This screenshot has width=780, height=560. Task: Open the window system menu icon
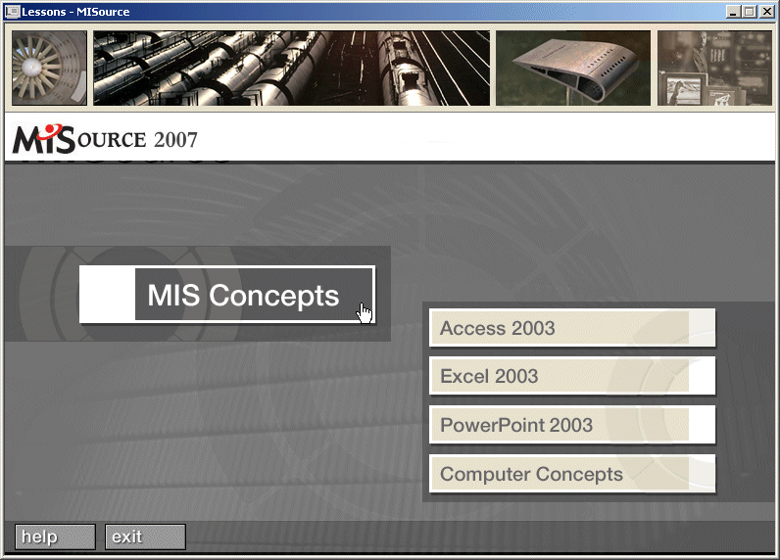12,12
